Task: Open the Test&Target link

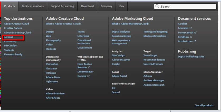Action: coord(150,56)
